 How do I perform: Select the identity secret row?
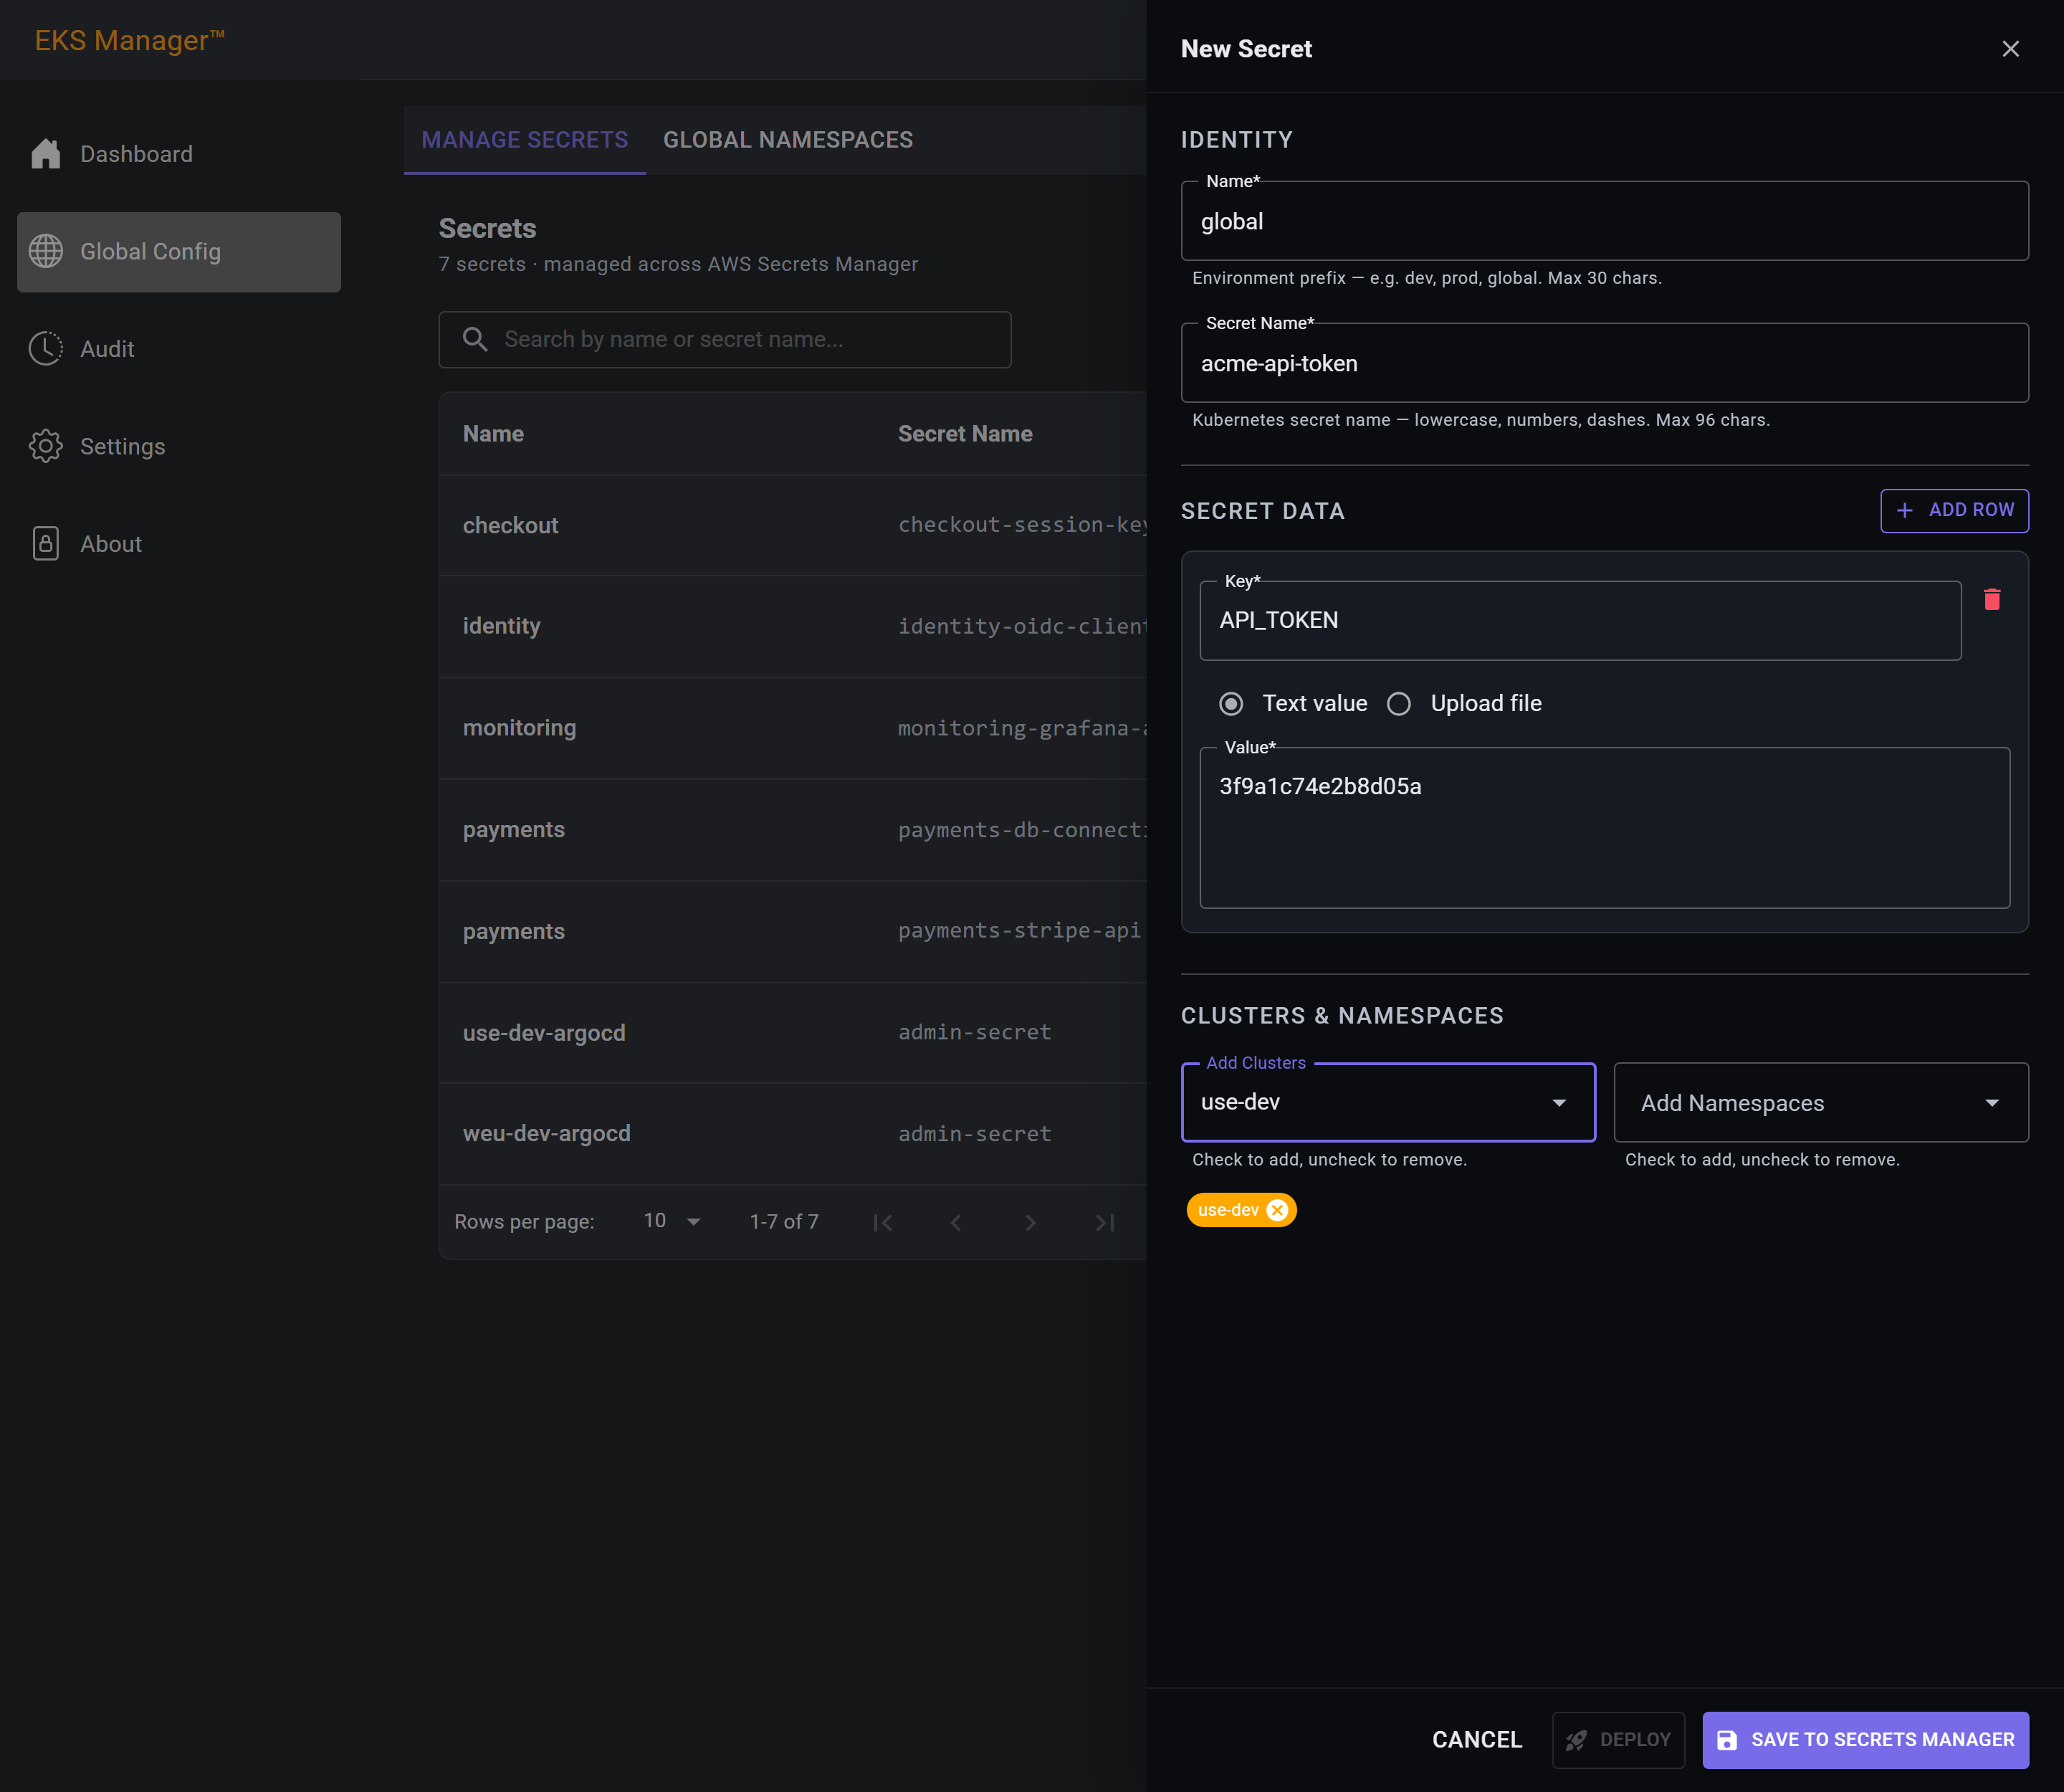click(x=793, y=627)
